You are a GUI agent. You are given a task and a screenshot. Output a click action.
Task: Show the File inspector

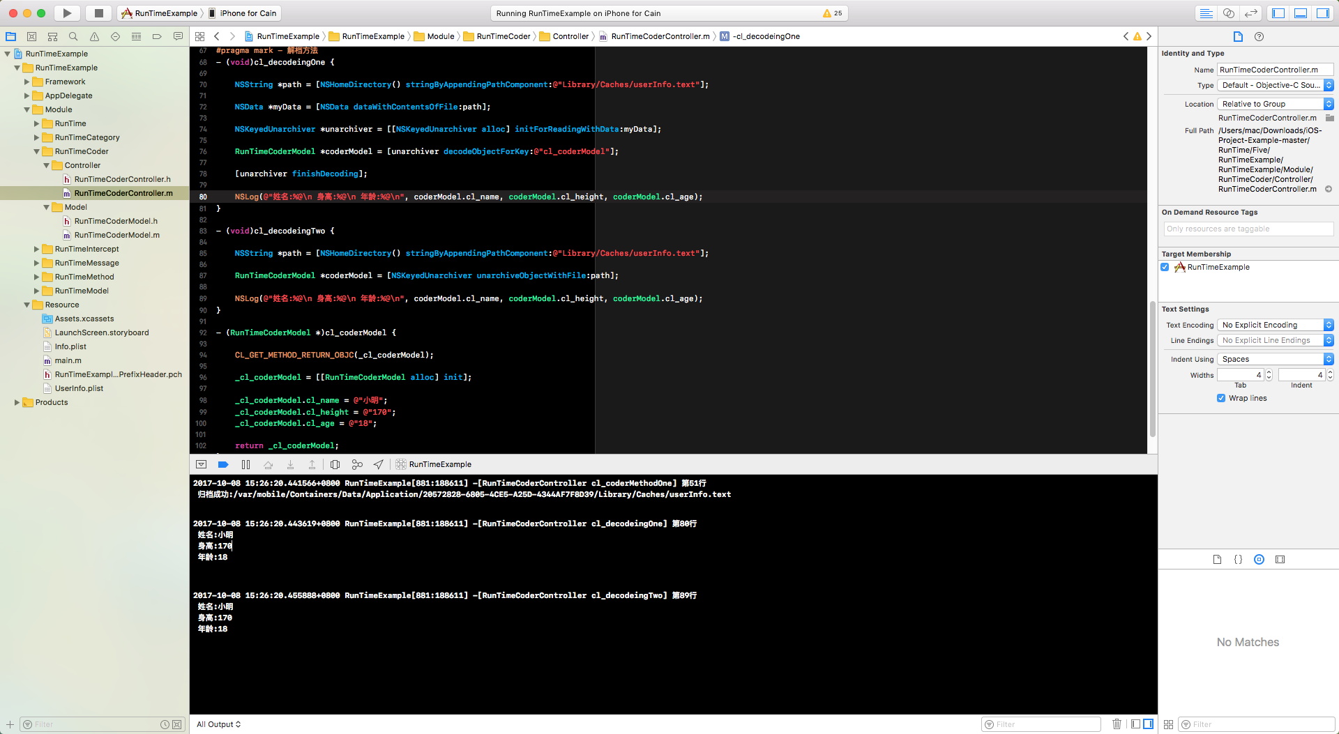point(1238,36)
